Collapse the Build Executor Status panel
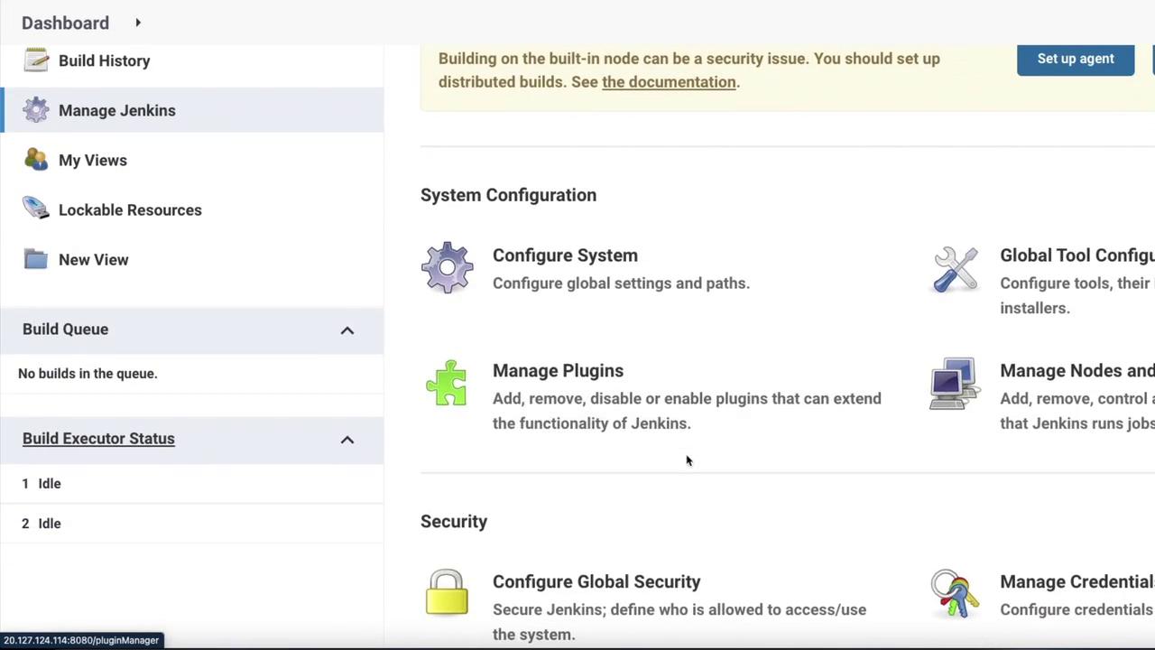Screen dimensions: 1155x650 click(347, 440)
